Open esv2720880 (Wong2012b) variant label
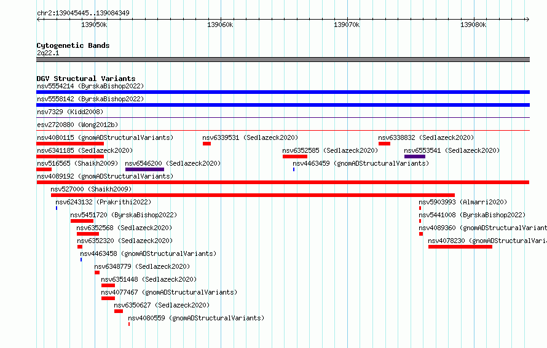This screenshot has height=348, width=547. point(77,125)
